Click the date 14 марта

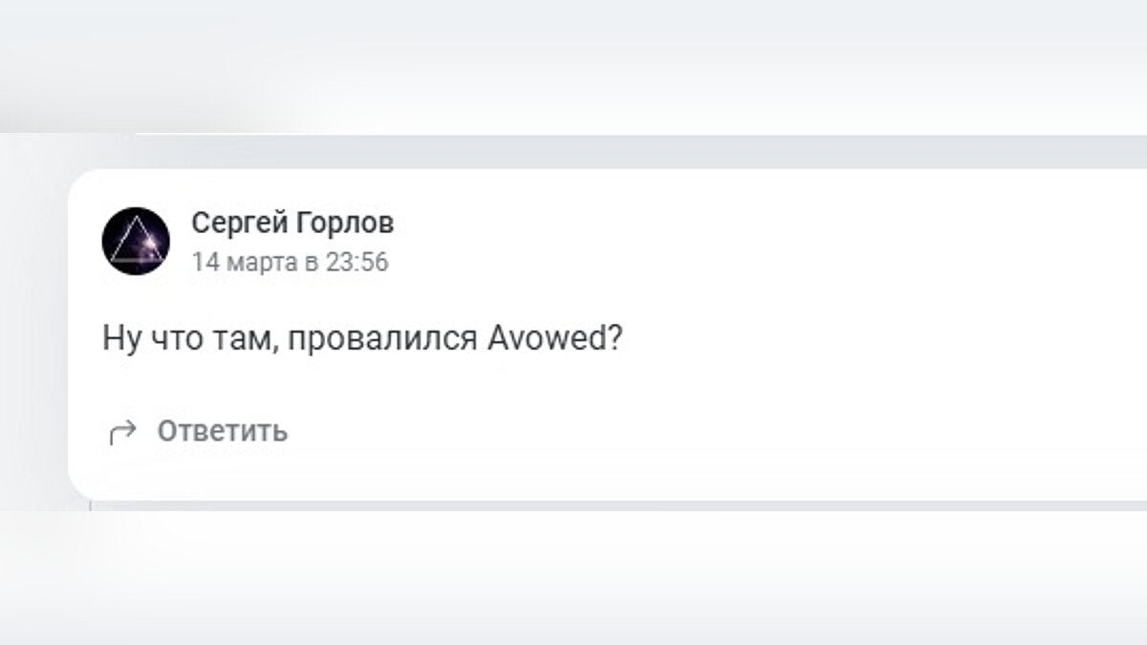[x=244, y=262]
